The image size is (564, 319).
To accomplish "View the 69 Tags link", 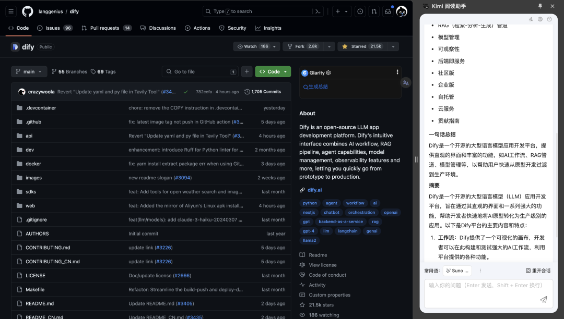I will click(x=103, y=72).
